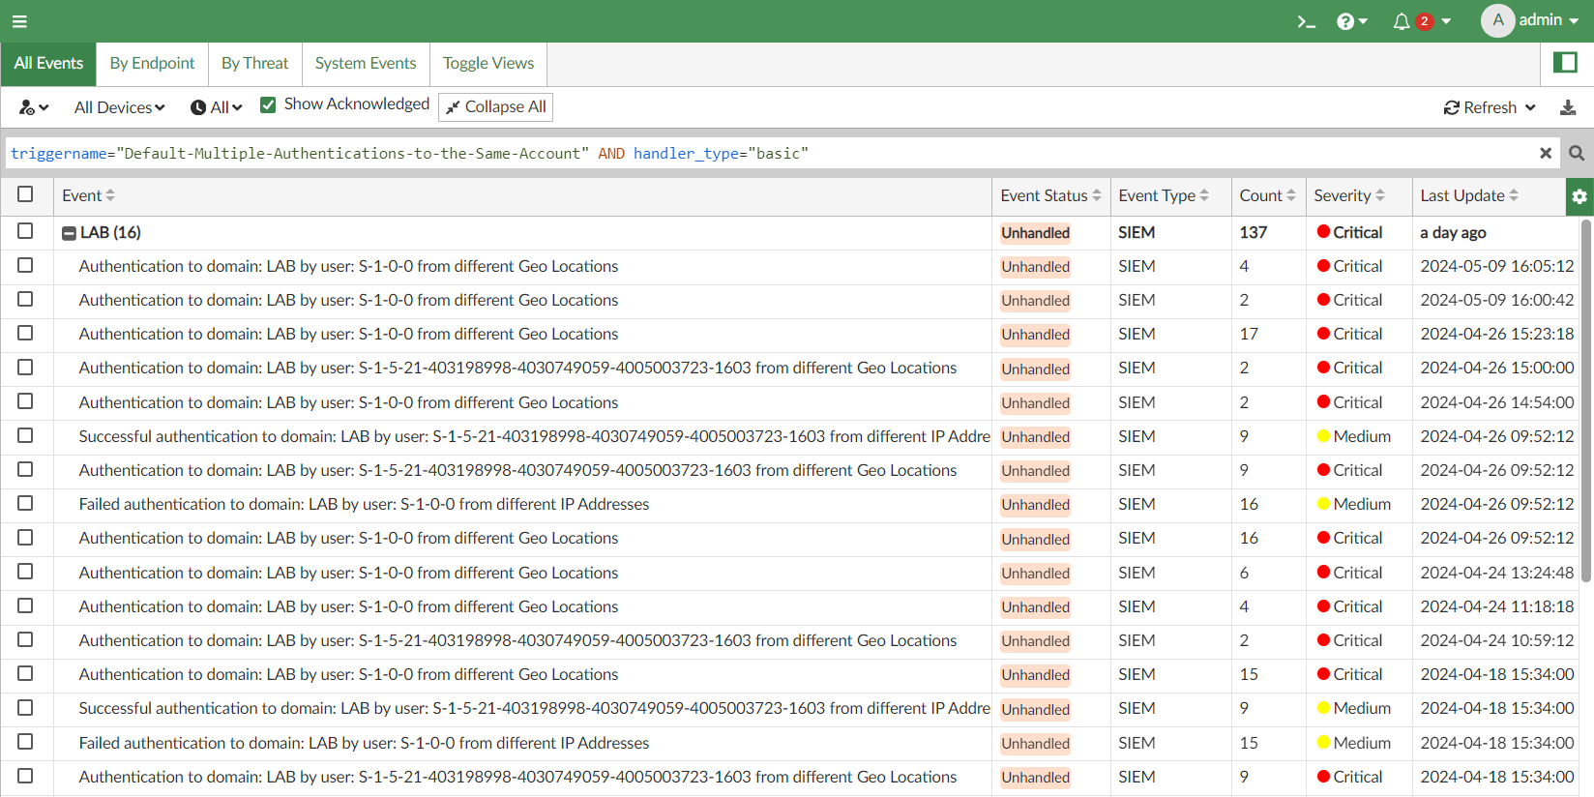Image resolution: width=1594 pixels, height=797 pixels.
Task: Collapse the LAB (16) event group
Action: click(x=69, y=233)
